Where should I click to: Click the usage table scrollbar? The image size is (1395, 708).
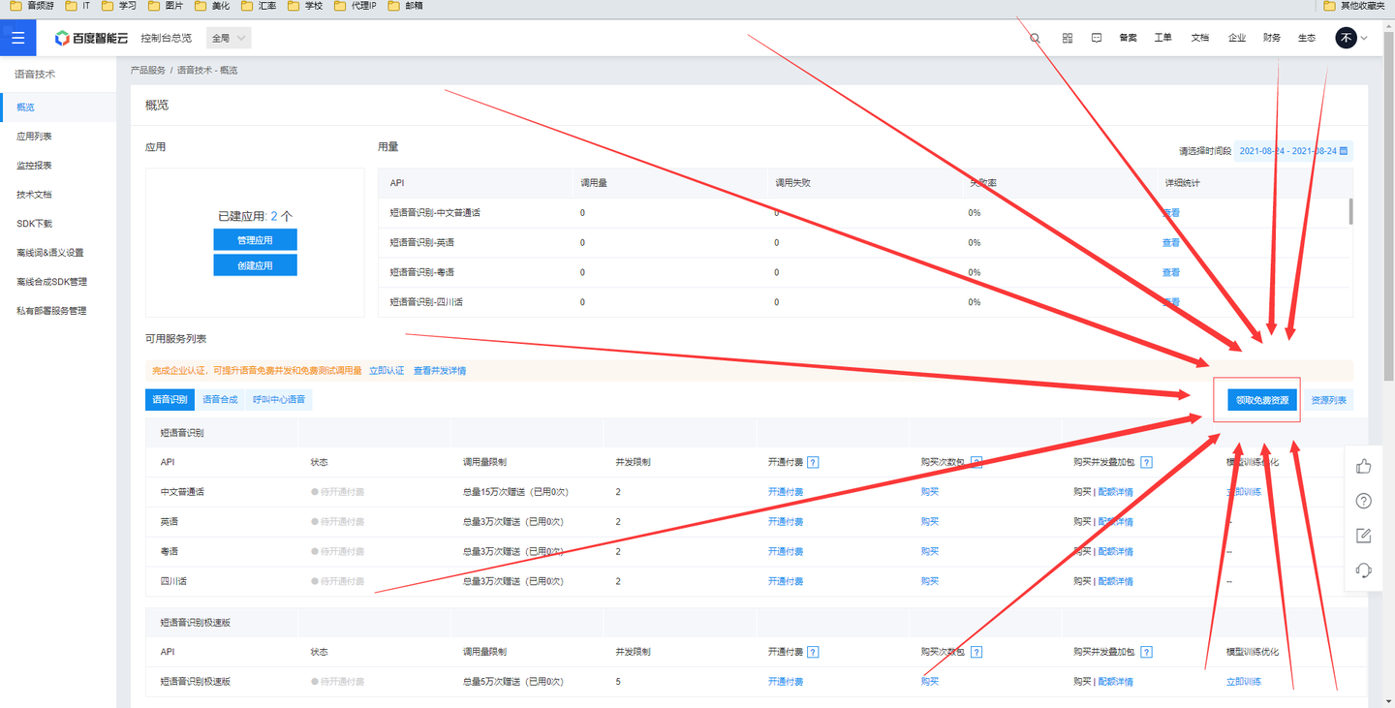(x=1350, y=211)
